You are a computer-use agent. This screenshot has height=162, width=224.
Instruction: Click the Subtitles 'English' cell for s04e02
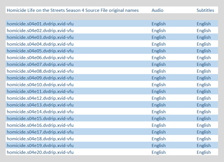203,30
